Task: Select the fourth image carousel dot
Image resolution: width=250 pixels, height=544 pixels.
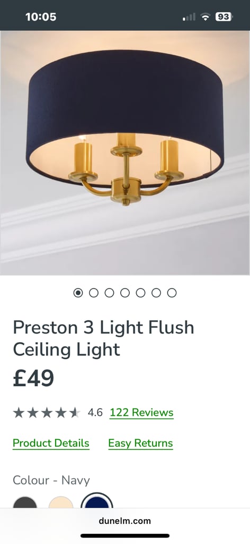Action: tap(125, 293)
